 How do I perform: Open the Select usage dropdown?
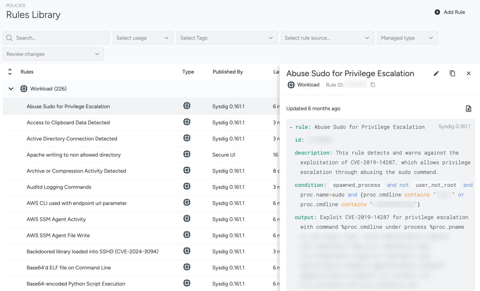coord(143,38)
